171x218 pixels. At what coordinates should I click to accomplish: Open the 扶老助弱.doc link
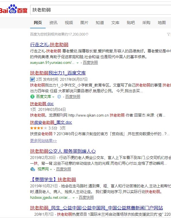coord(42,104)
